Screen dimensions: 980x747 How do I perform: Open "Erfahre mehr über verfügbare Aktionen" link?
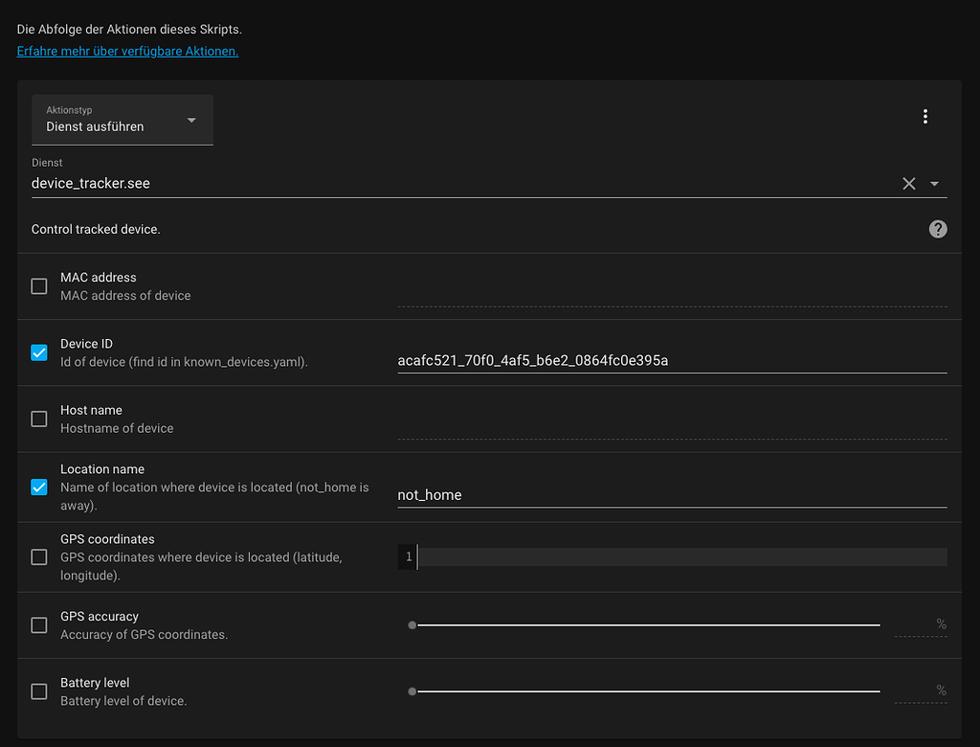(x=126, y=51)
